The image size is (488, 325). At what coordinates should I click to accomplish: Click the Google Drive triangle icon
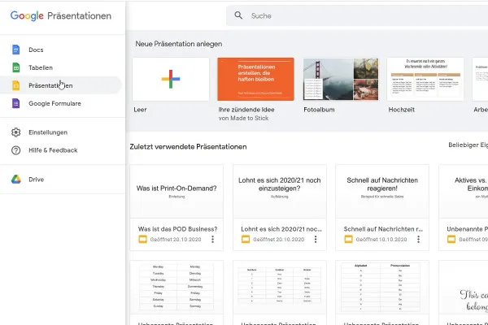pyautogui.click(x=16, y=180)
